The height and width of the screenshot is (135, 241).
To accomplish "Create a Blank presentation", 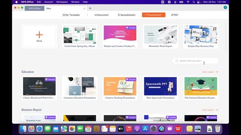I will coord(39,36).
